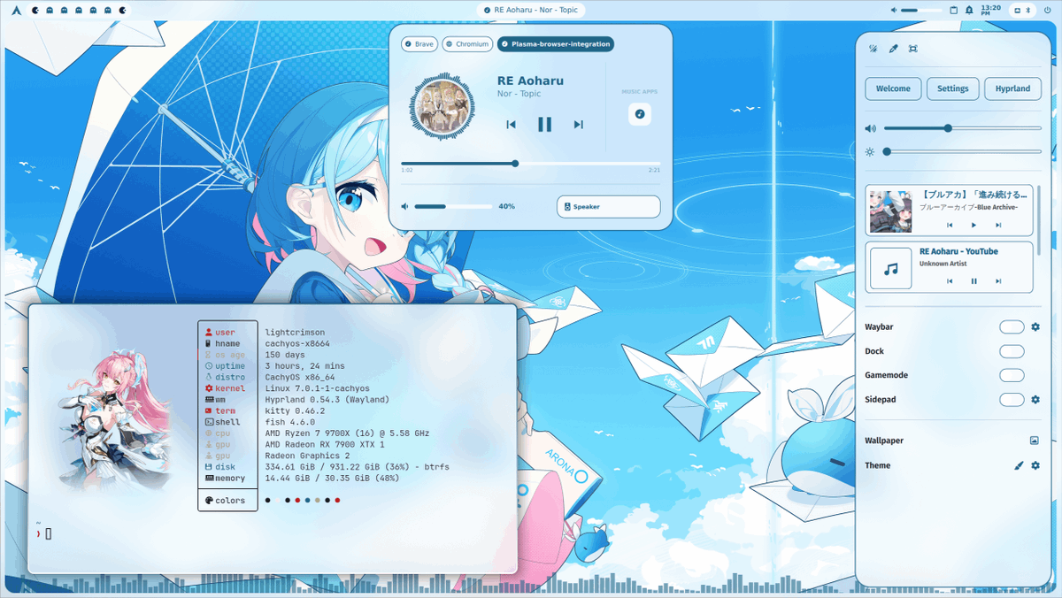
Task: Pause the RE Aoharu - YouTube card
Action: point(974,281)
